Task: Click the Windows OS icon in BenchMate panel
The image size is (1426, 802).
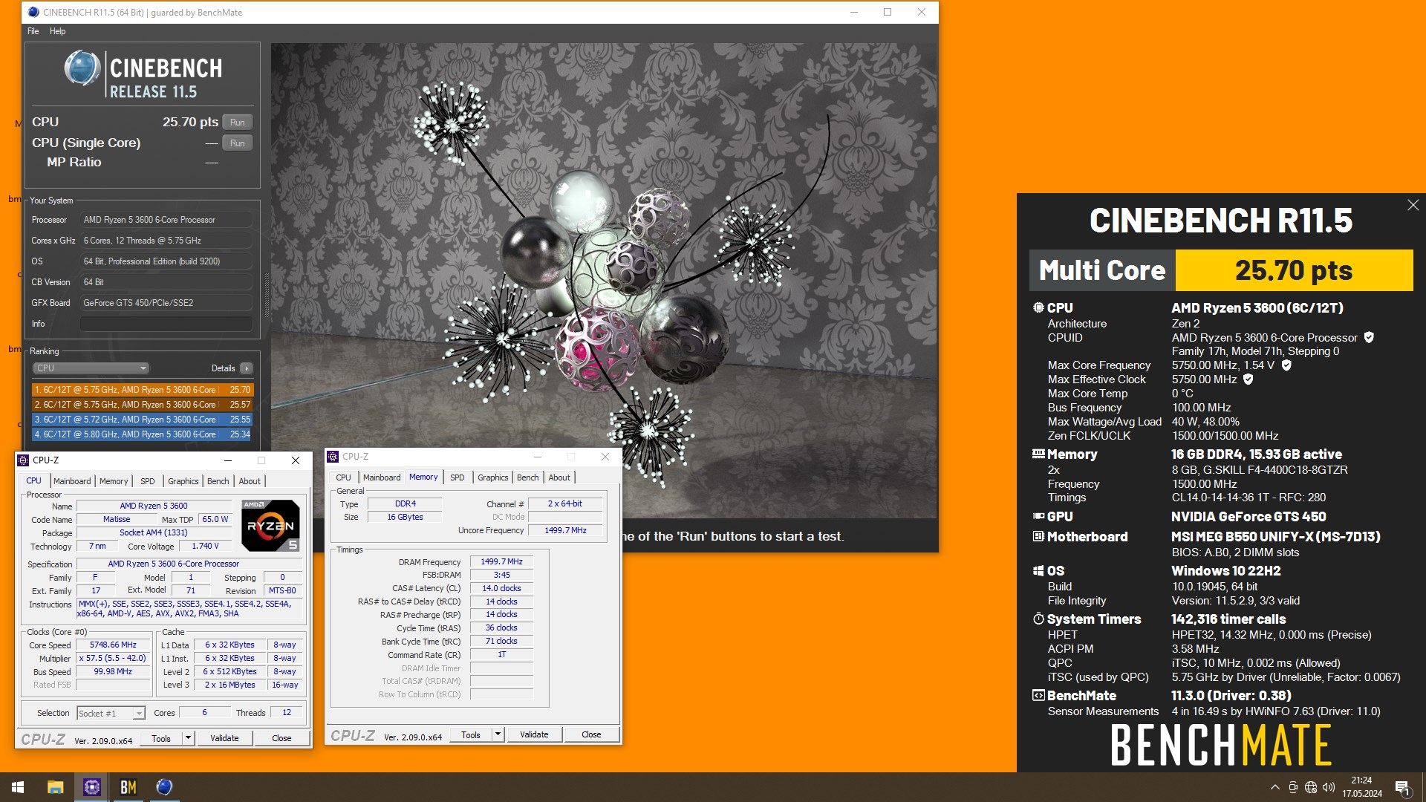Action: point(1038,570)
